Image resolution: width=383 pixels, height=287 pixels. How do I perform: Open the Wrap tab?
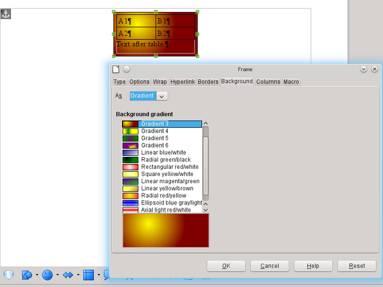160,82
